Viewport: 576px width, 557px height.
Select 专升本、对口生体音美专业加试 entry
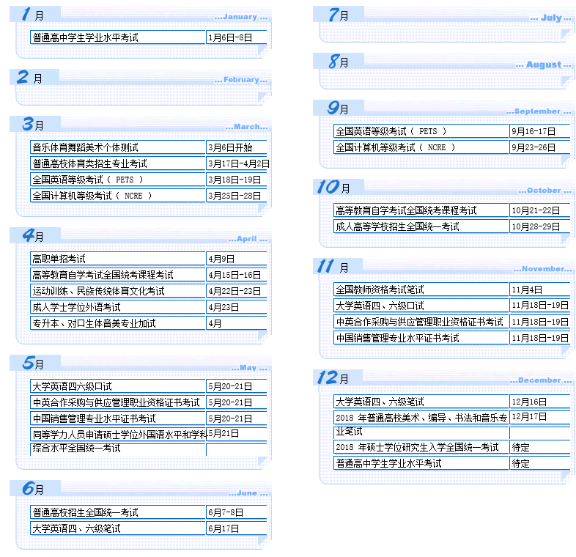point(117,323)
